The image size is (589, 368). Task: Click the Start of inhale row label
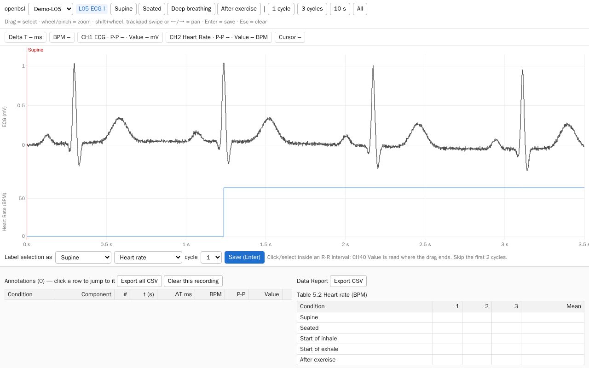coord(318,339)
